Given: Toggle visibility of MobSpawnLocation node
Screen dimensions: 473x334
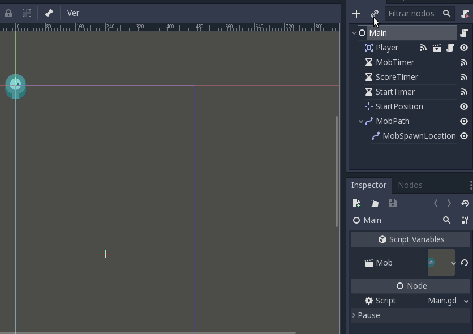Looking at the screenshot, I should (464, 136).
